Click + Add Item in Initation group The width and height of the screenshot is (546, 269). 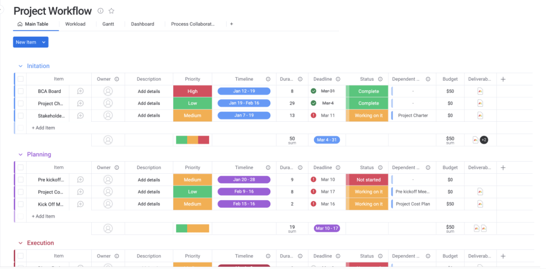point(43,128)
